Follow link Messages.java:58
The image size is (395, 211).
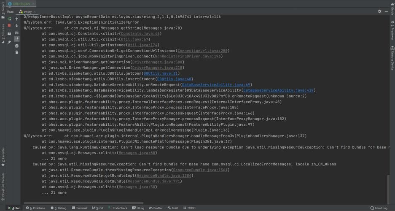(x=137, y=187)
